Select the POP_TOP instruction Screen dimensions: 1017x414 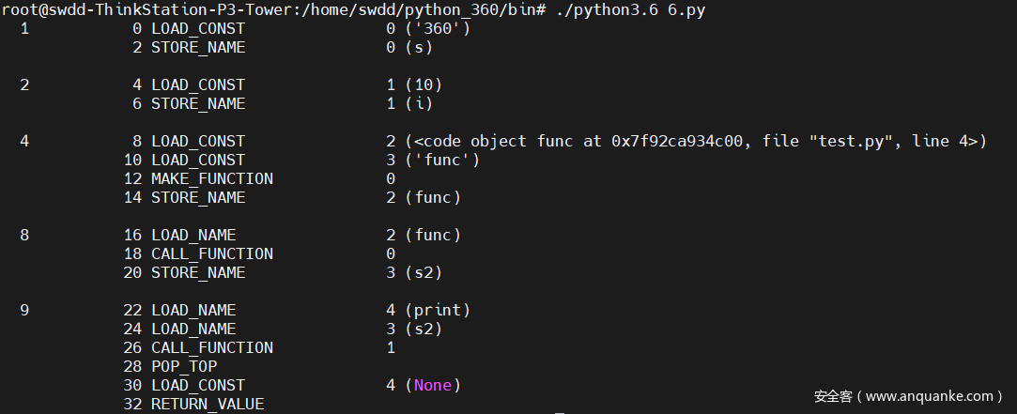pyautogui.click(x=184, y=366)
